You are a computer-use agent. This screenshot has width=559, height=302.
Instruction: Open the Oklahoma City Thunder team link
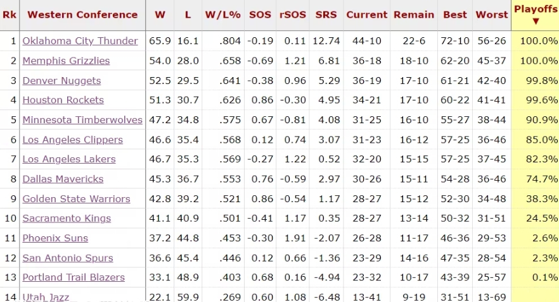point(80,41)
